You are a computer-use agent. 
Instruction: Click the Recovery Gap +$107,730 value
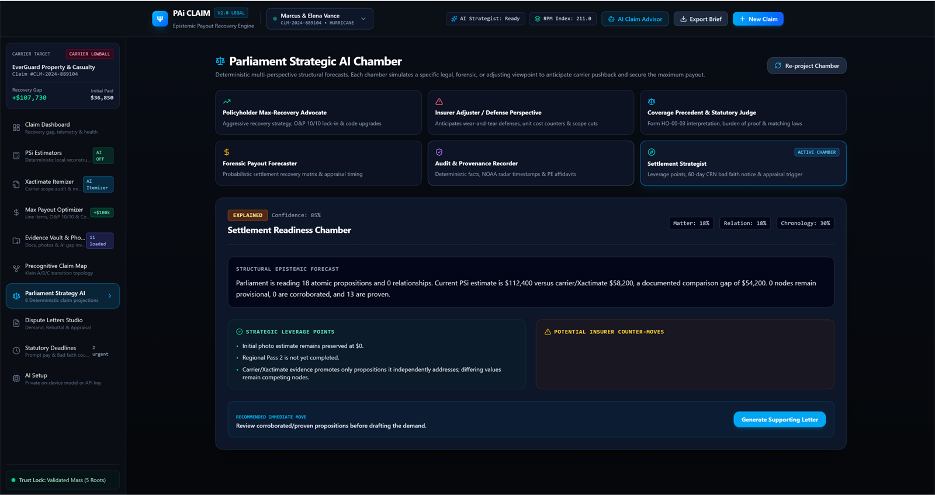click(29, 97)
